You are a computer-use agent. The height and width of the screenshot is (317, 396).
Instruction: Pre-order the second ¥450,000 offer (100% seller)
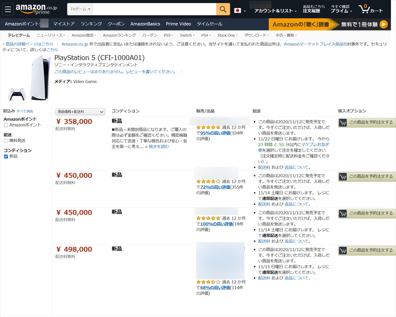point(367,213)
